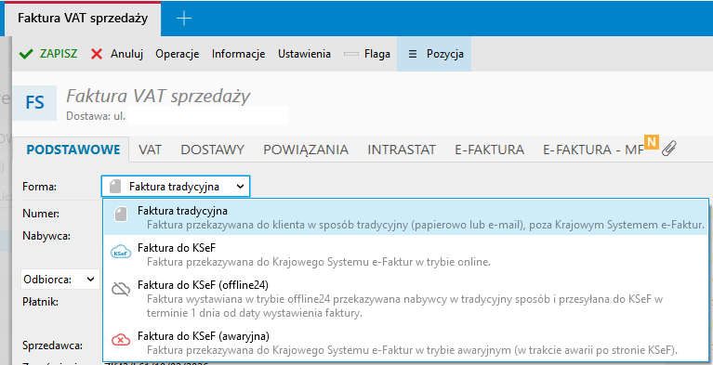This screenshot has width=713, height=365.
Task: Click description mentioning 'w trybie online'
Action: click(318, 262)
